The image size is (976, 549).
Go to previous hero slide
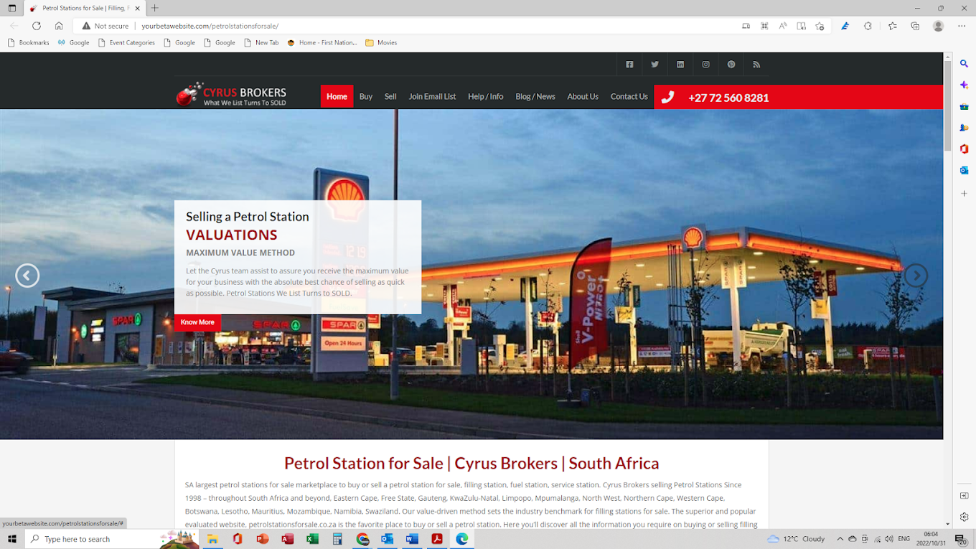[27, 275]
